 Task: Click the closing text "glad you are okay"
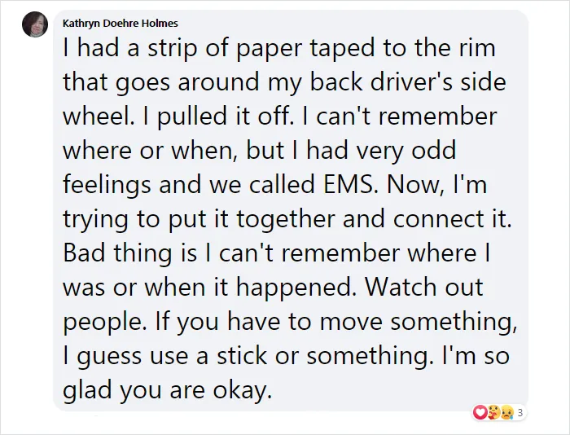pos(166,391)
